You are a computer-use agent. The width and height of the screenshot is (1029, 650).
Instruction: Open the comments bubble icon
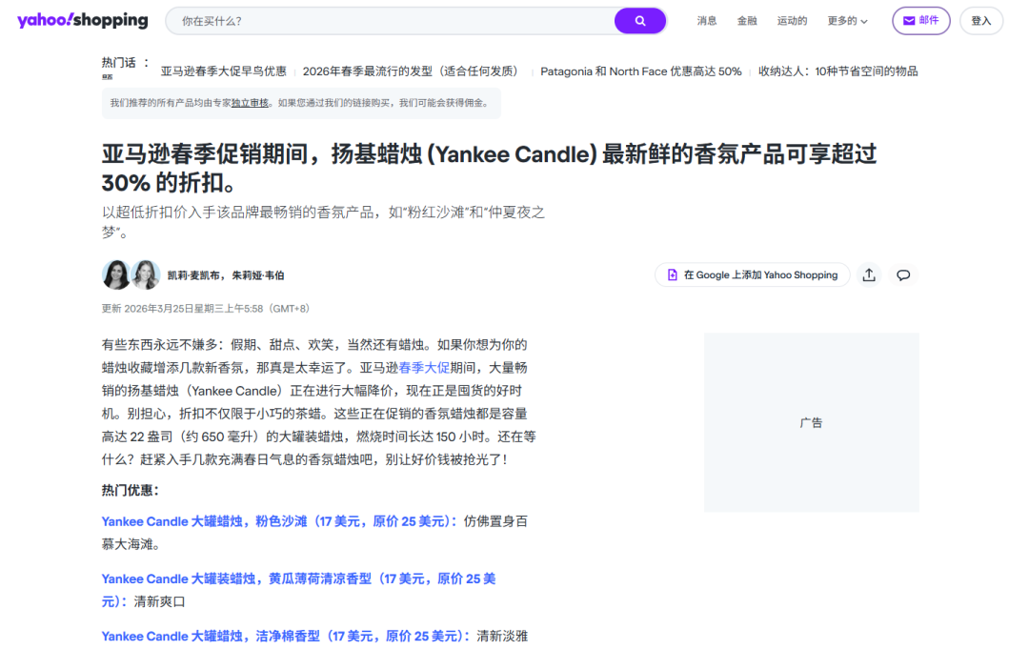[x=902, y=274]
